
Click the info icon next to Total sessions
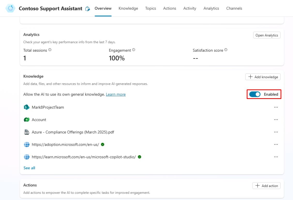point(50,50)
